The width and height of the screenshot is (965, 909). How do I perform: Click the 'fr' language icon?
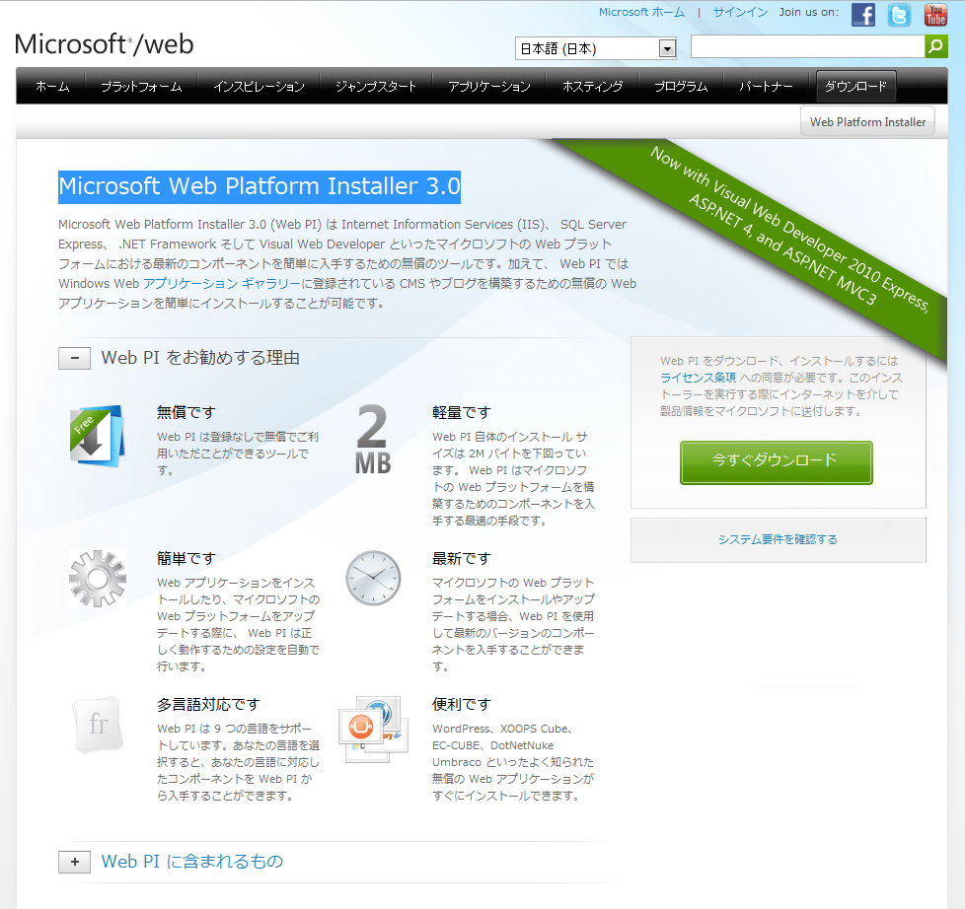click(x=98, y=725)
